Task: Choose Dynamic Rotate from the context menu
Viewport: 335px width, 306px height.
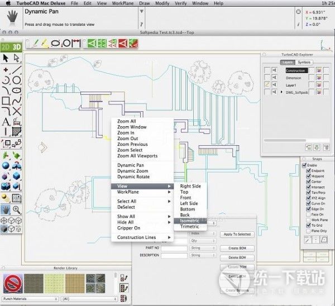Action: tap(142, 176)
